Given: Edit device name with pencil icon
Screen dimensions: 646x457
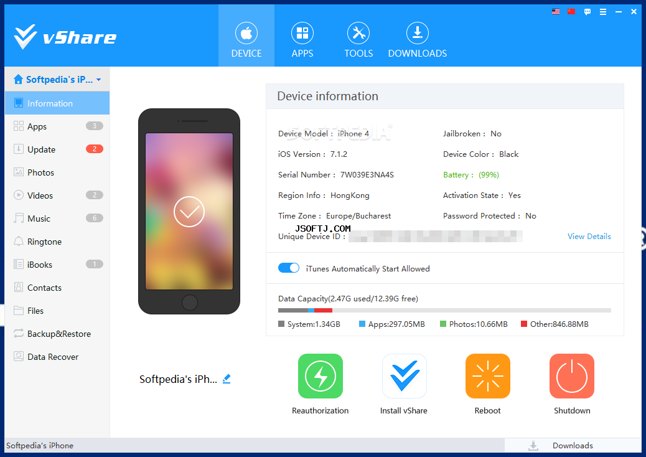Looking at the screenshot, I should click(227, 379).
